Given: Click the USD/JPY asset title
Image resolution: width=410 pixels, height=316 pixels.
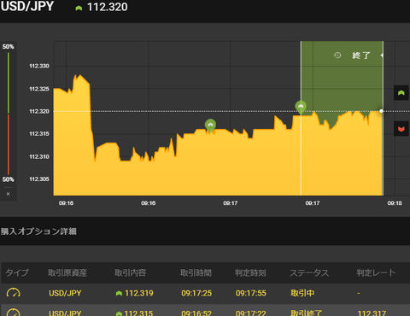Looking at the screenshot, I should 27,6.
